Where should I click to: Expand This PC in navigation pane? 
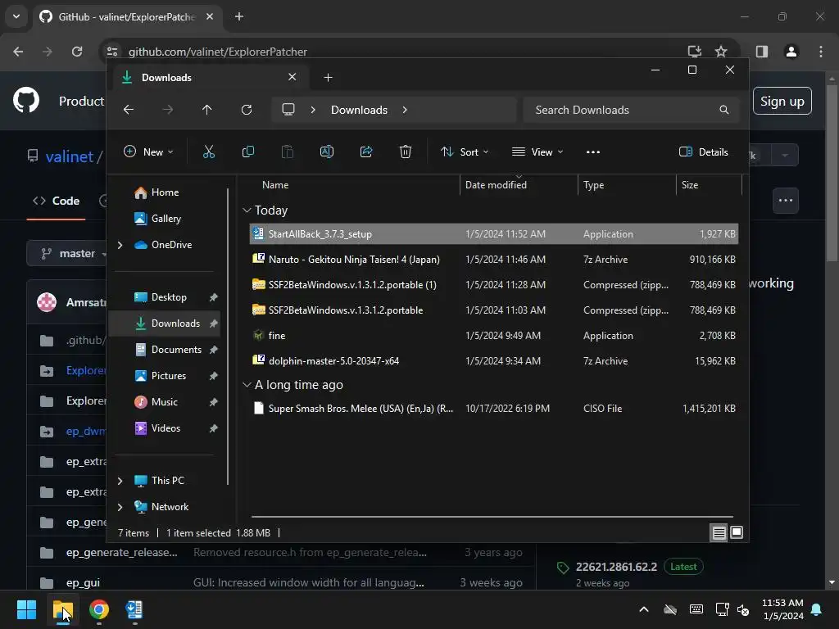120,480
